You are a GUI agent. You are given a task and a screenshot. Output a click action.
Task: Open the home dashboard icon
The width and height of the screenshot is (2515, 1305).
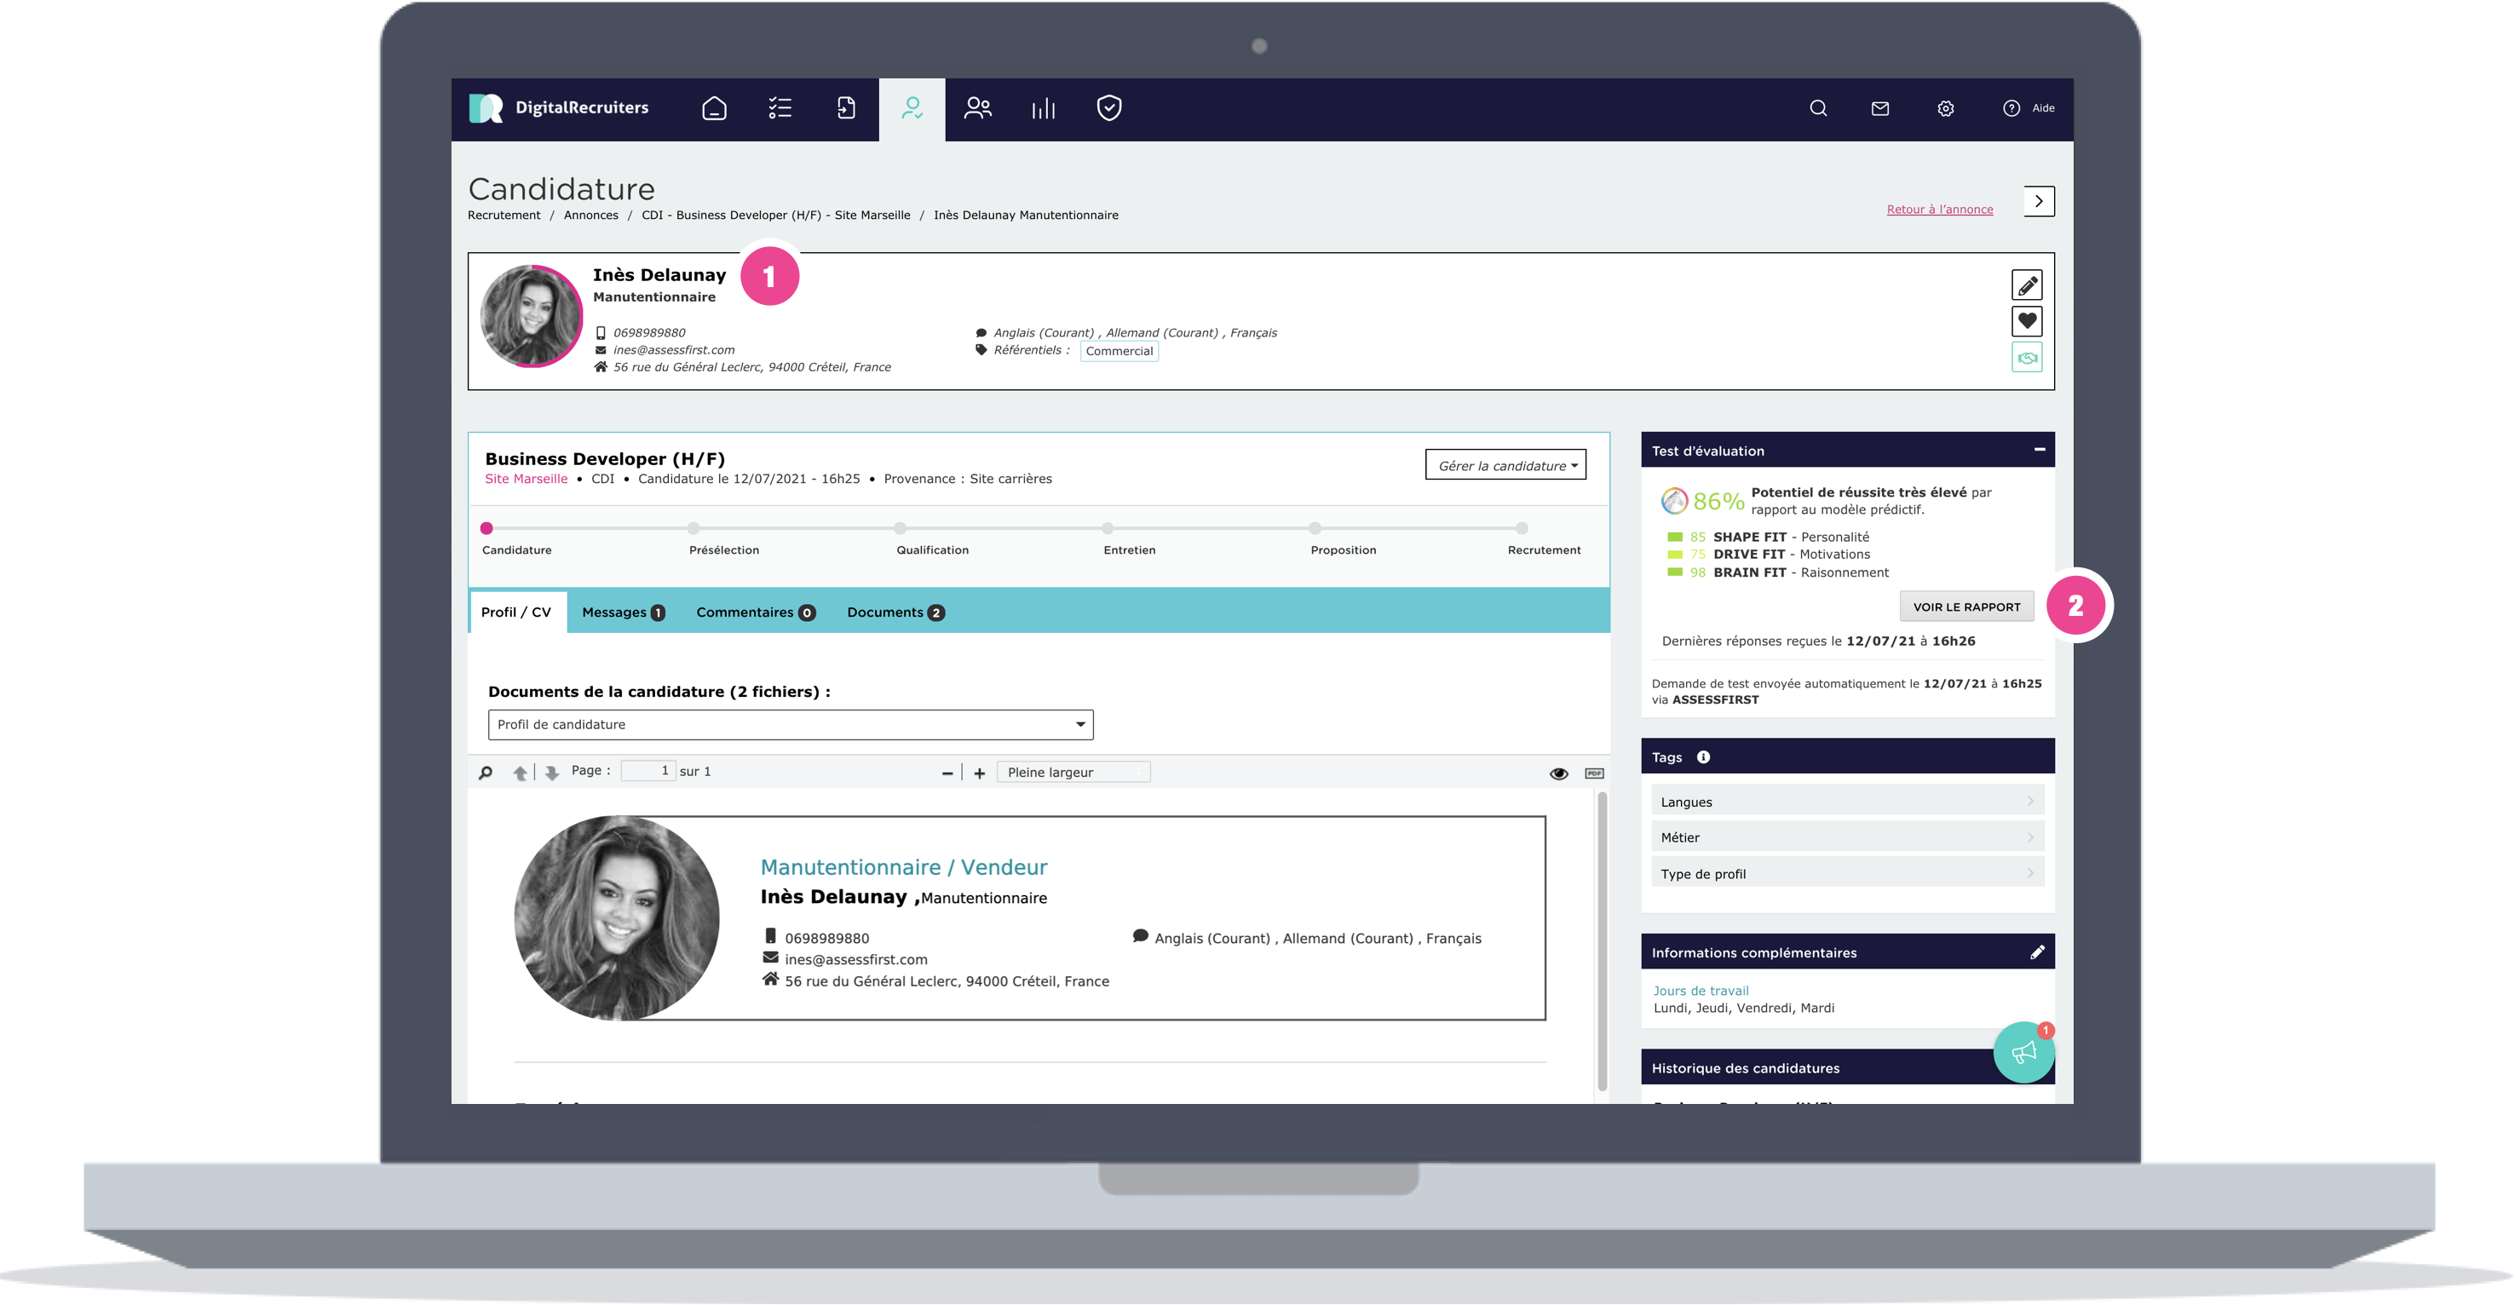[714, 108]
